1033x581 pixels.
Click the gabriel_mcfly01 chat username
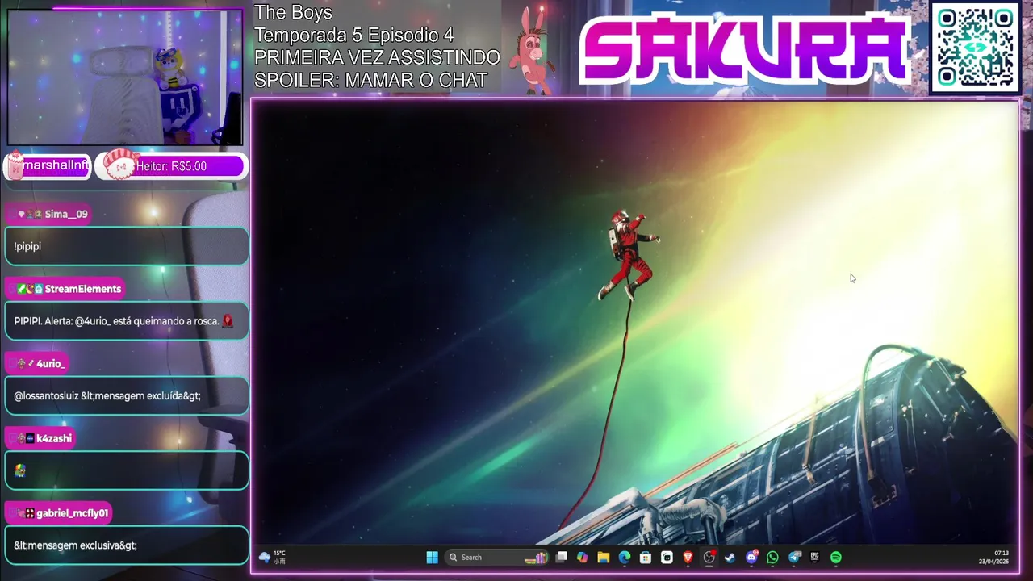click(72, 513)
